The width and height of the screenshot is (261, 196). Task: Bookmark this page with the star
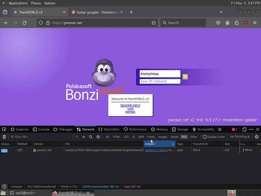click(x=154, y=23)
